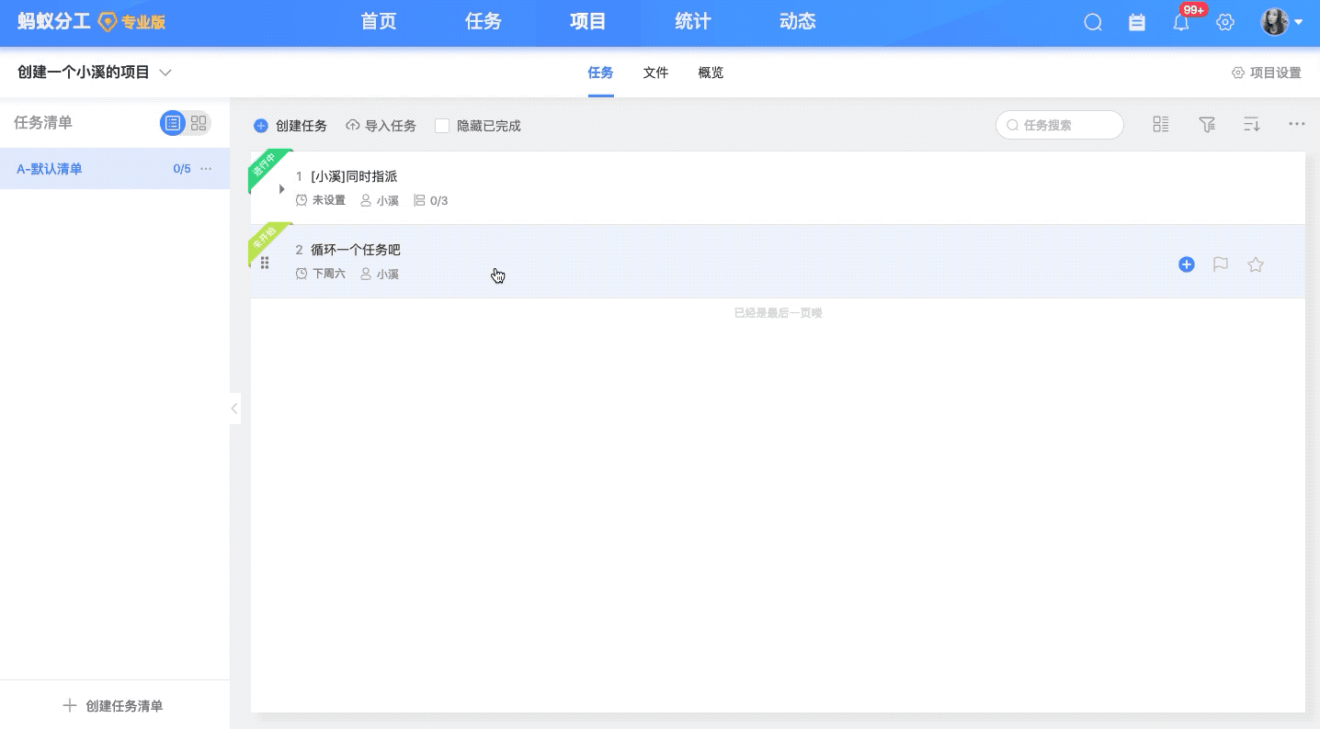
Task: Open the sort order icon on the toolbar
Action: point(1251,124)
